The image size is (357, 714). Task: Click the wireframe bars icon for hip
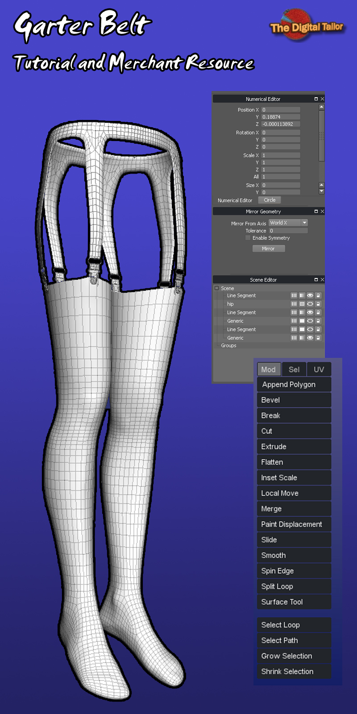[294, 304]
